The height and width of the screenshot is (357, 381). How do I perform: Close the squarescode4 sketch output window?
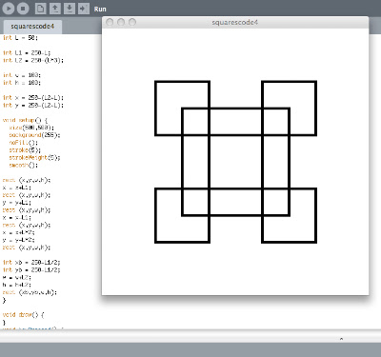point(110,22)
